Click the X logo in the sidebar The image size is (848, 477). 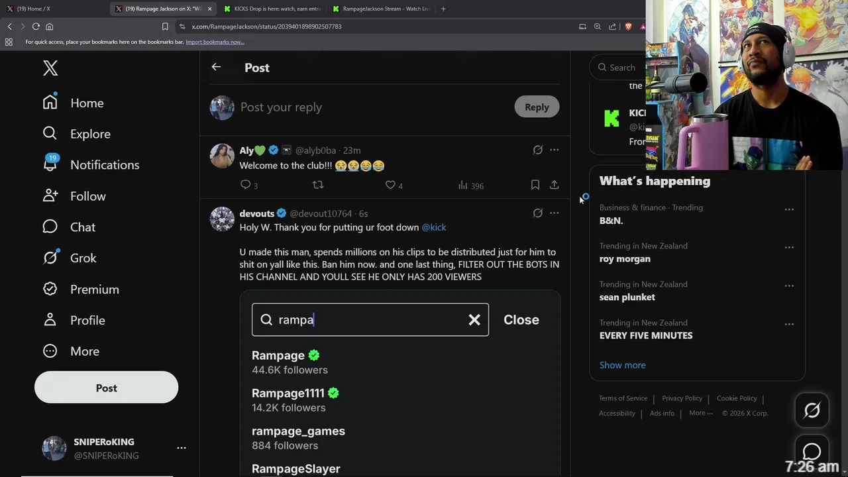click(x=50, y=68)
